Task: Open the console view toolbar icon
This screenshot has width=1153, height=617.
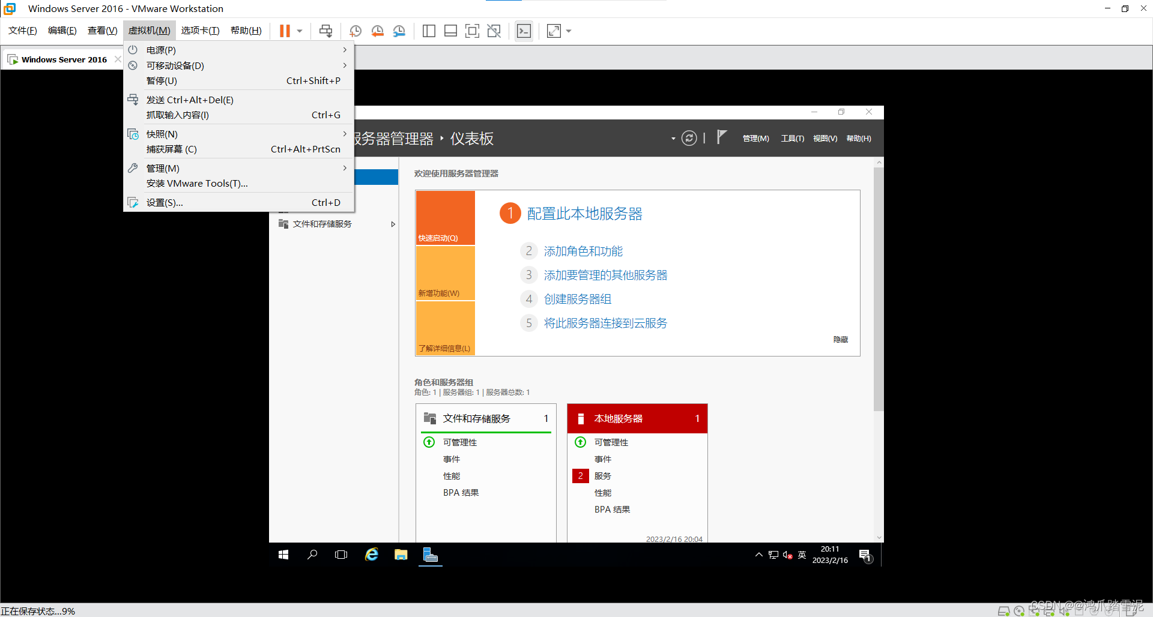Action: click(524, 31)
